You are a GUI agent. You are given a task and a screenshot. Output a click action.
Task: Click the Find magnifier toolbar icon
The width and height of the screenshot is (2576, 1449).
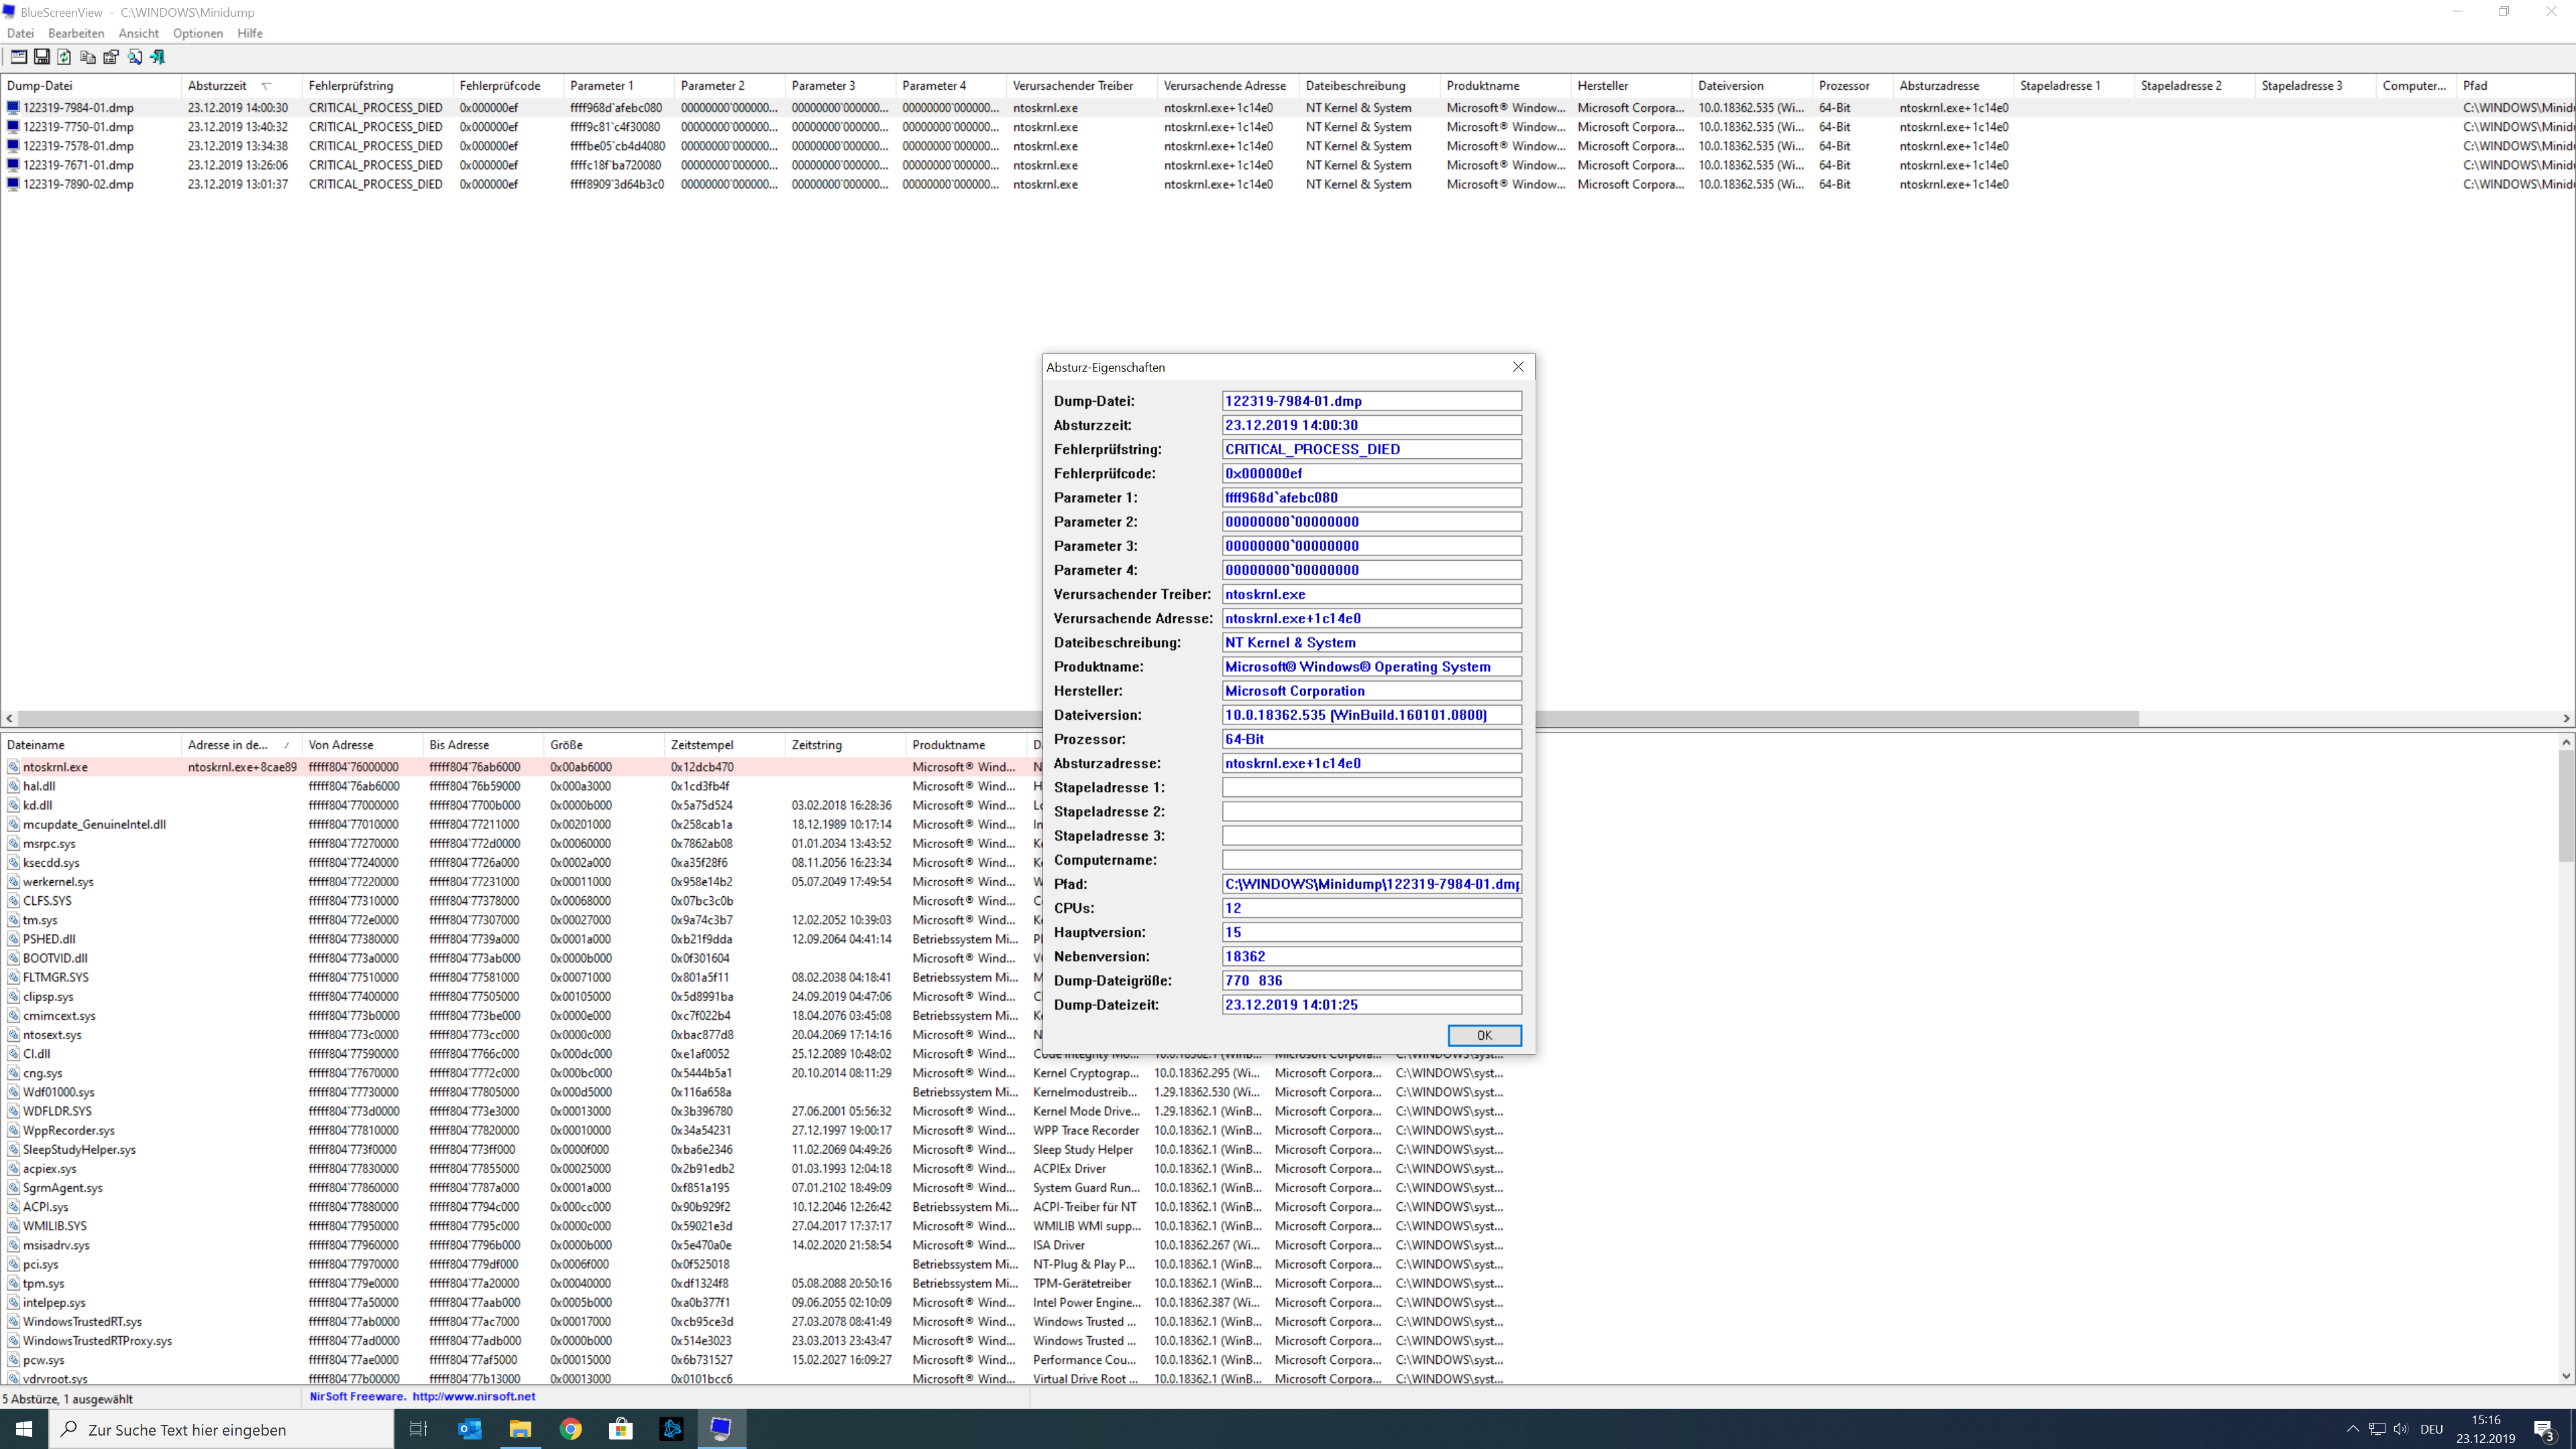135,57
